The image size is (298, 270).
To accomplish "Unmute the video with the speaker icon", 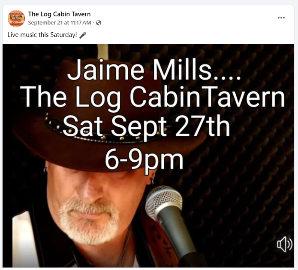I will coord(284,244).
